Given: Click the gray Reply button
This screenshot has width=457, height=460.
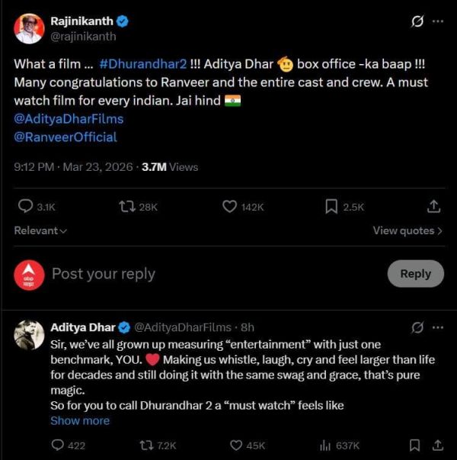Looking at the screenshot, I should [x=415, y=274].
